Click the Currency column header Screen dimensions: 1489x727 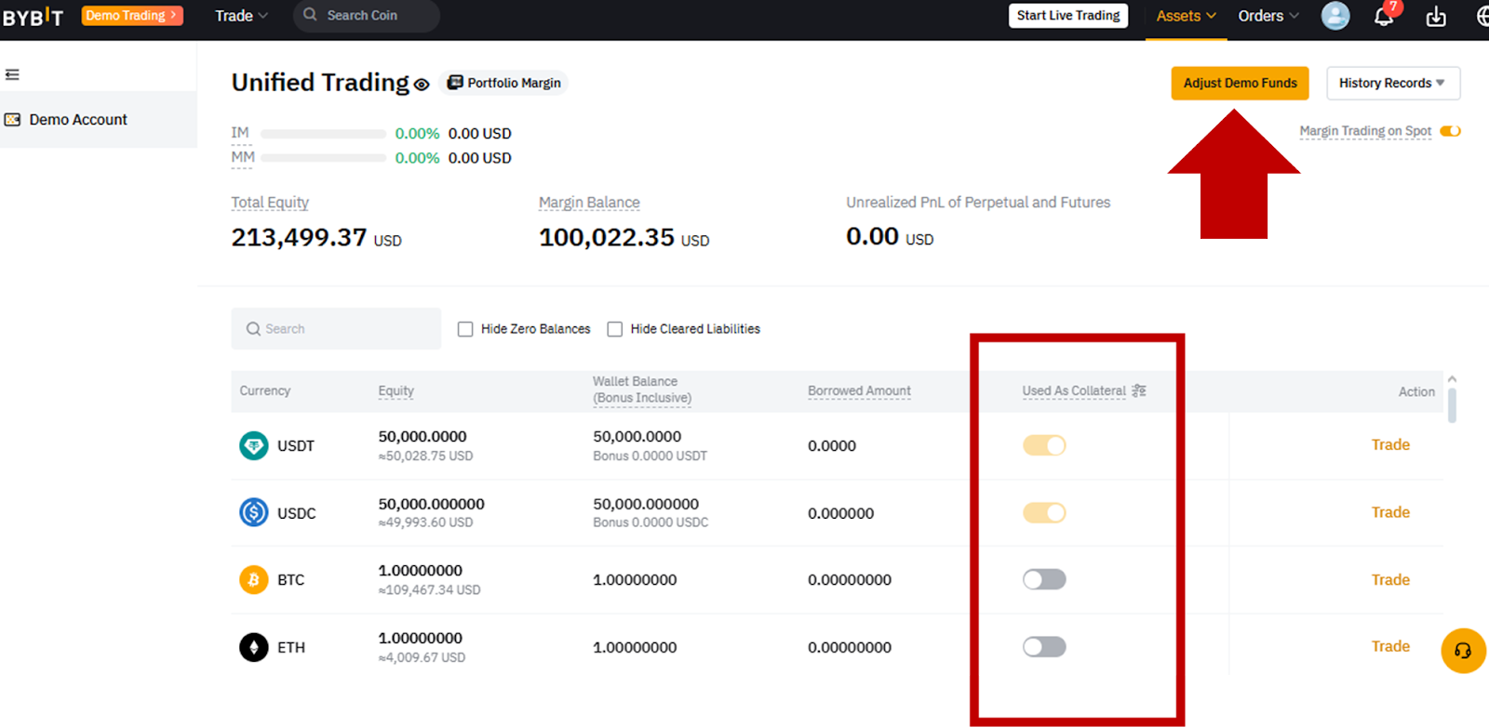pos(265,391)
